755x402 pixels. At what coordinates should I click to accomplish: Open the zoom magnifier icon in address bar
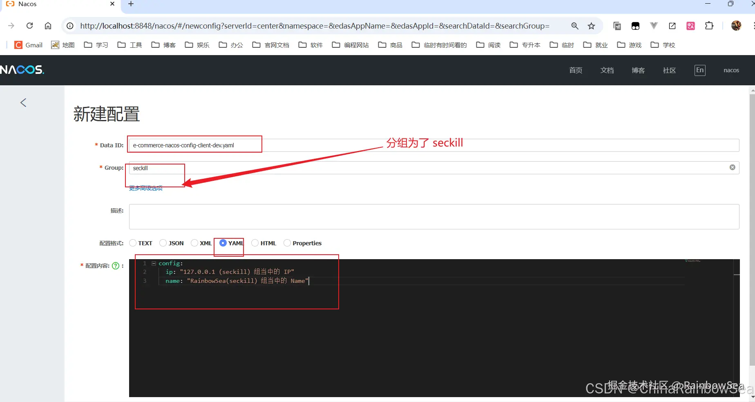point(575,26)
